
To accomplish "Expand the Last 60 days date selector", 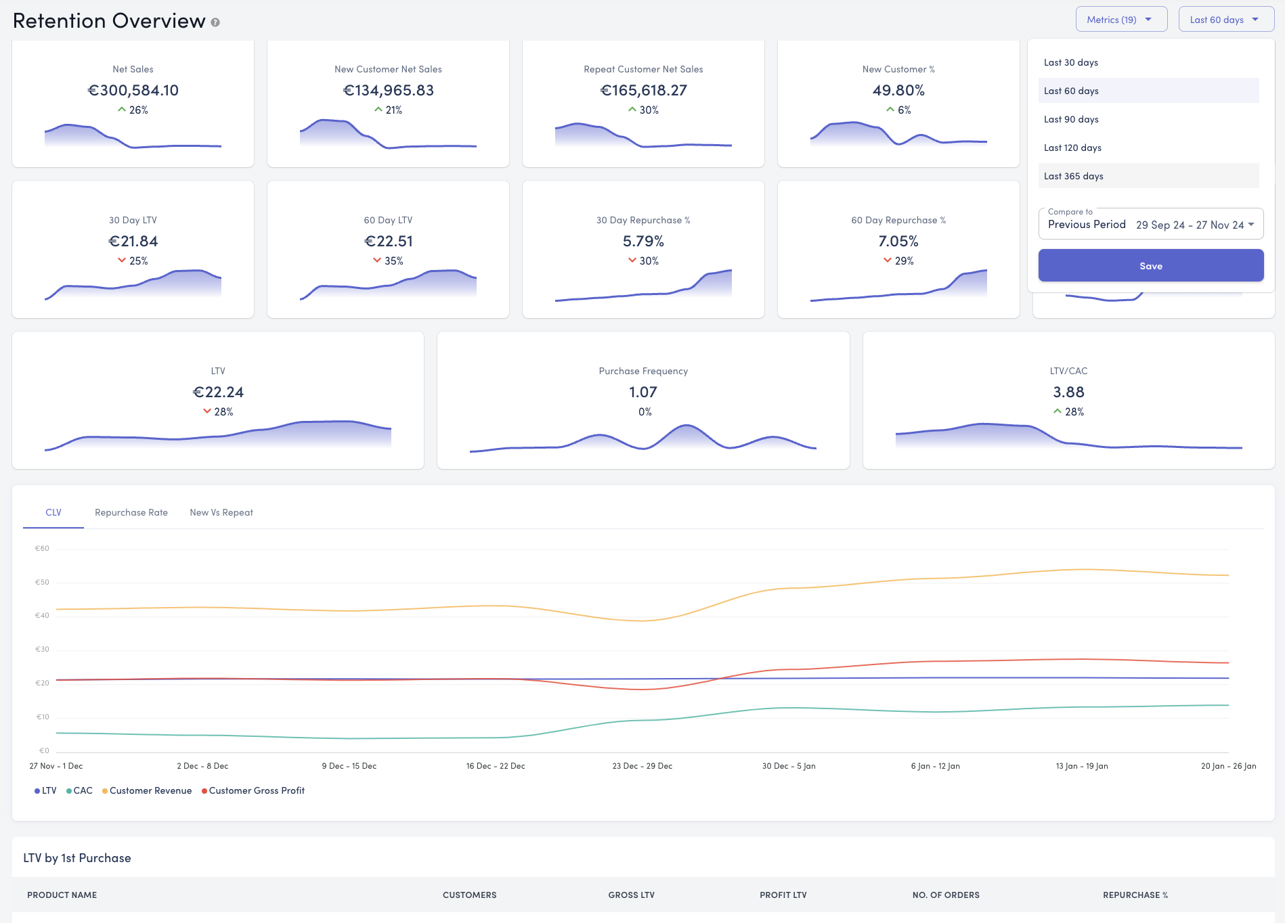I will click(1225, 20).
